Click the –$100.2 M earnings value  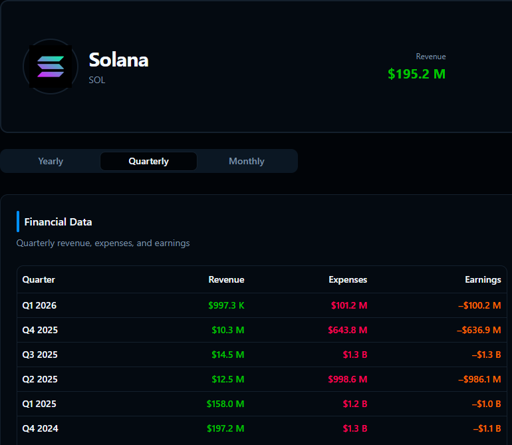pos(479,305)
